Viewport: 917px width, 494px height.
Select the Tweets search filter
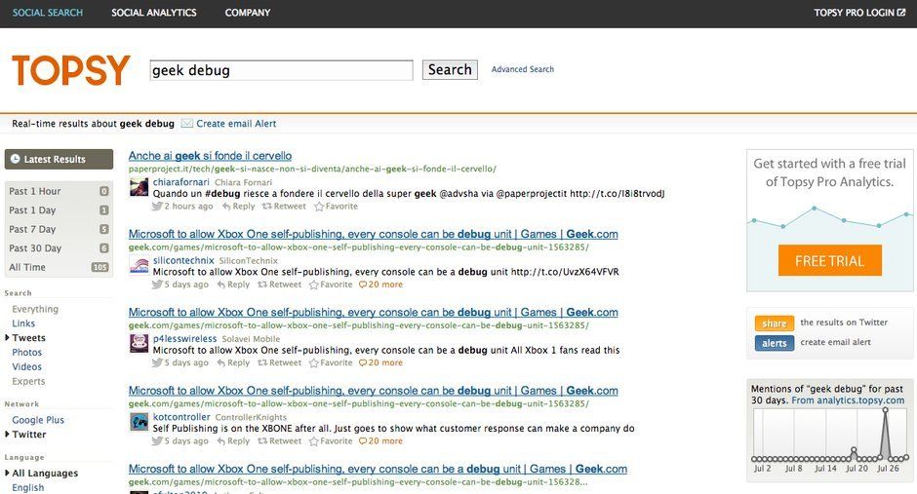28,337
